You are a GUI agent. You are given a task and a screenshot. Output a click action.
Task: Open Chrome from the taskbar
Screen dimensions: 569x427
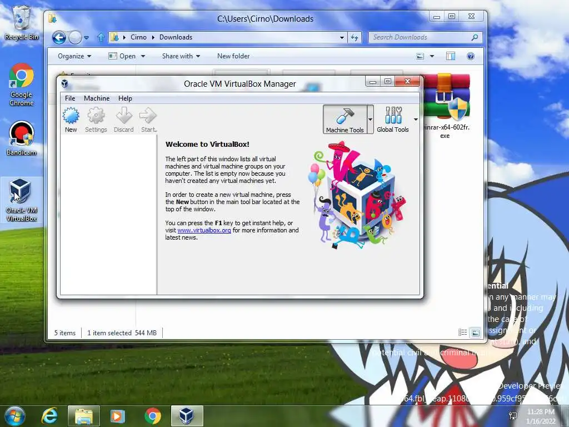pos(153,416)
